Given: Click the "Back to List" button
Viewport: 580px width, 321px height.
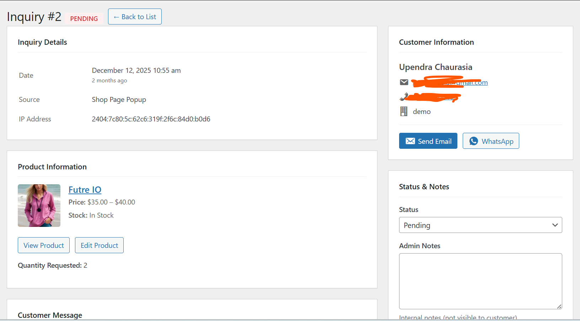Looking at the screenshot, I should click(x=135, y=16).
